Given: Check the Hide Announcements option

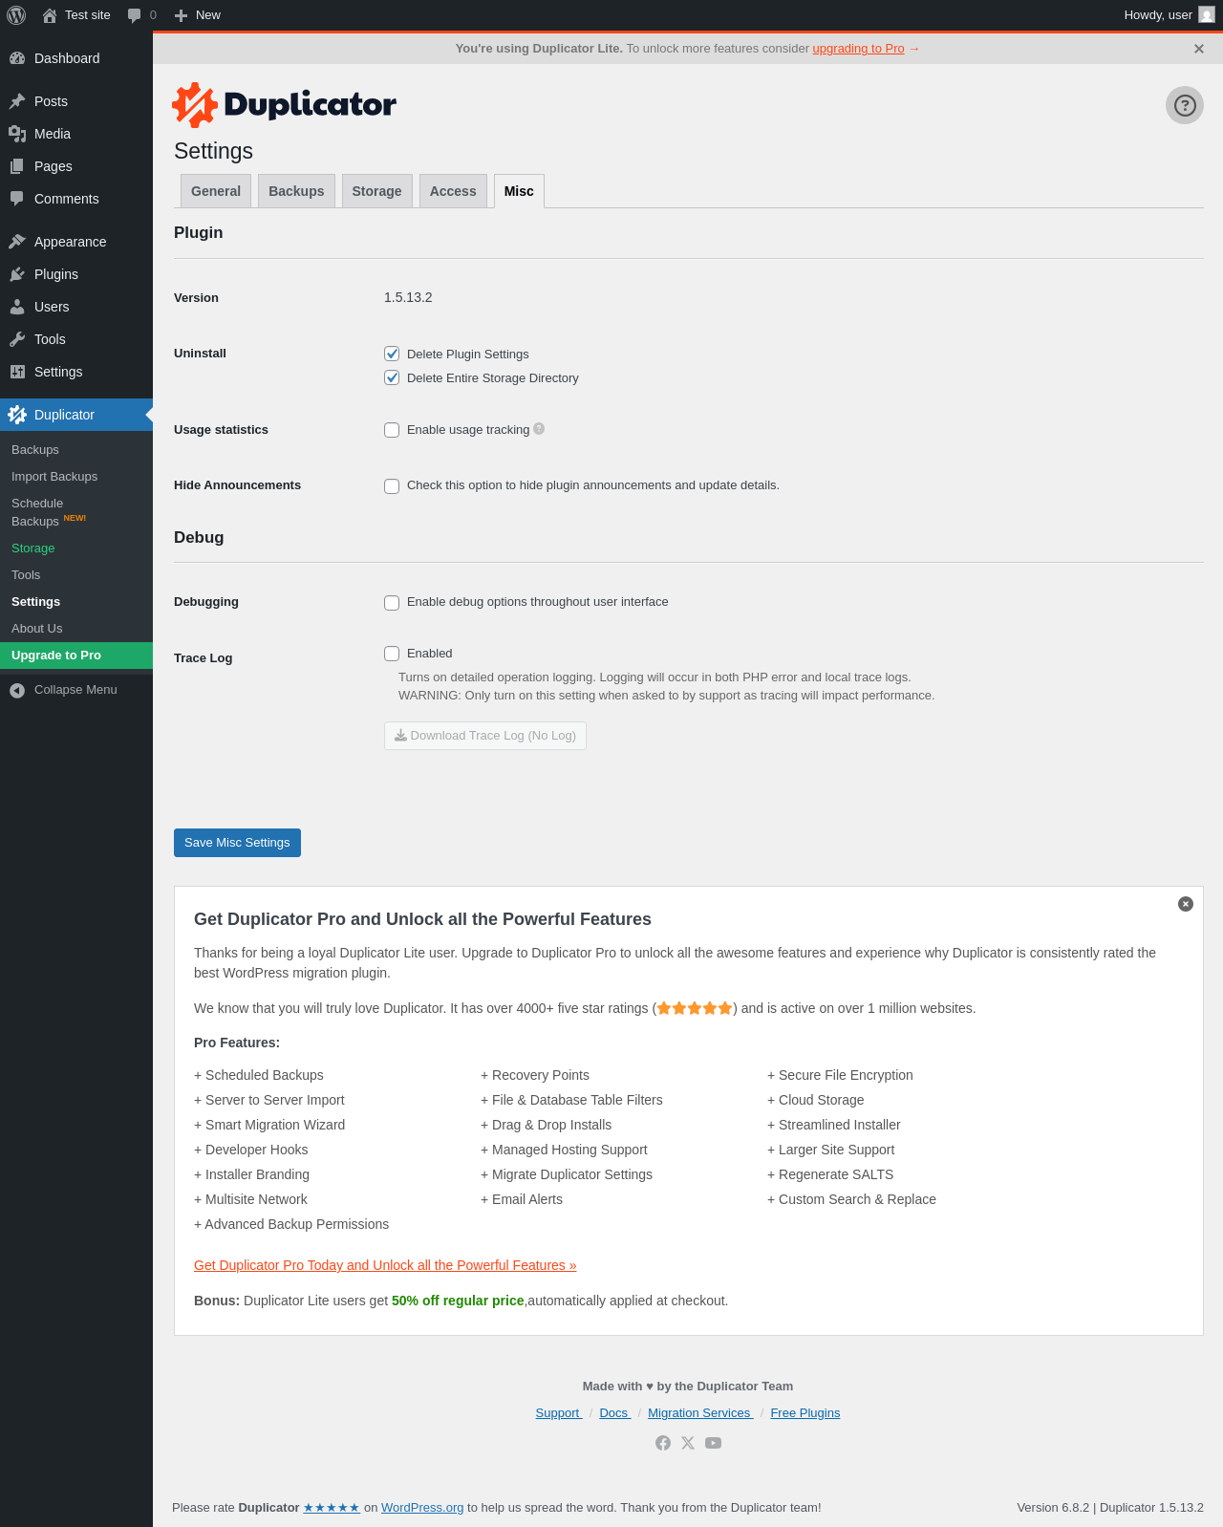Looking at the screenshot, I should click(x=392, y=486).
